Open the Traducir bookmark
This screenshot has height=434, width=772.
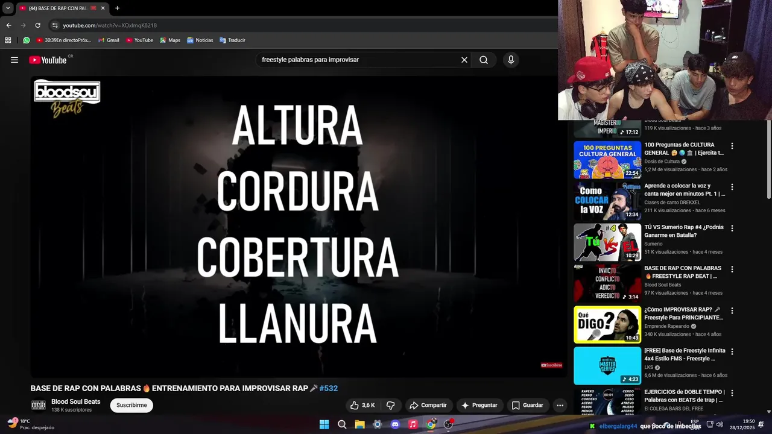(232, 40)
